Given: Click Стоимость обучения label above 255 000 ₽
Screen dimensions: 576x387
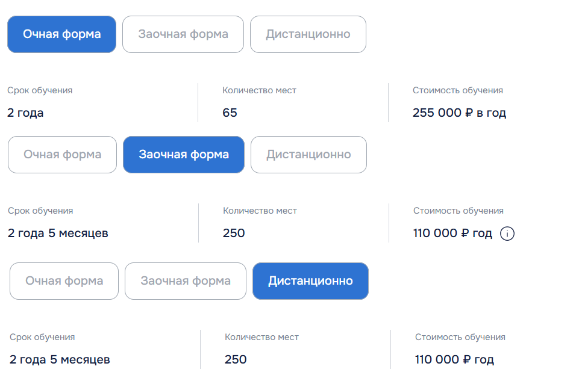Looking at the screenshot, I should click(458, 90).
